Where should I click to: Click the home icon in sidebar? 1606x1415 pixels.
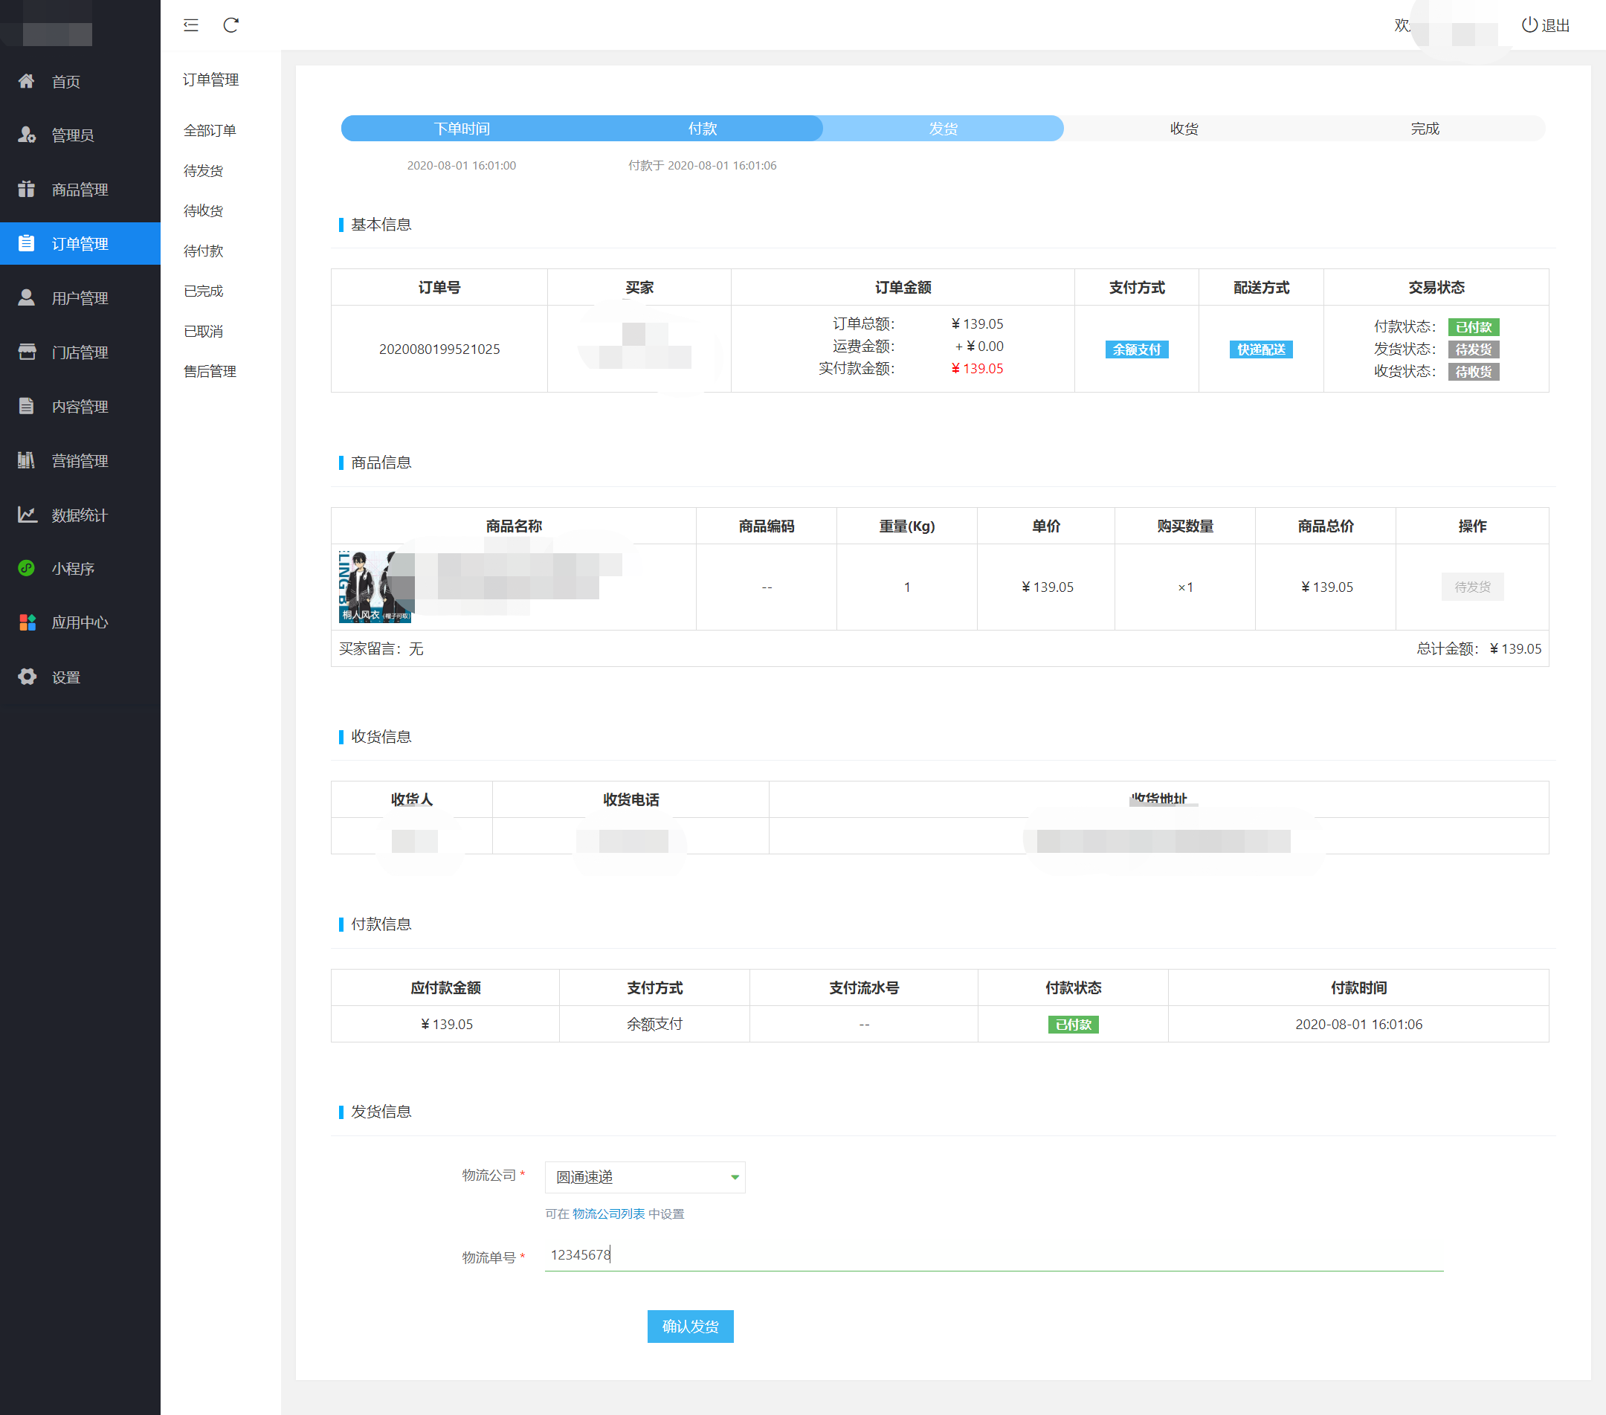(27, 81)
